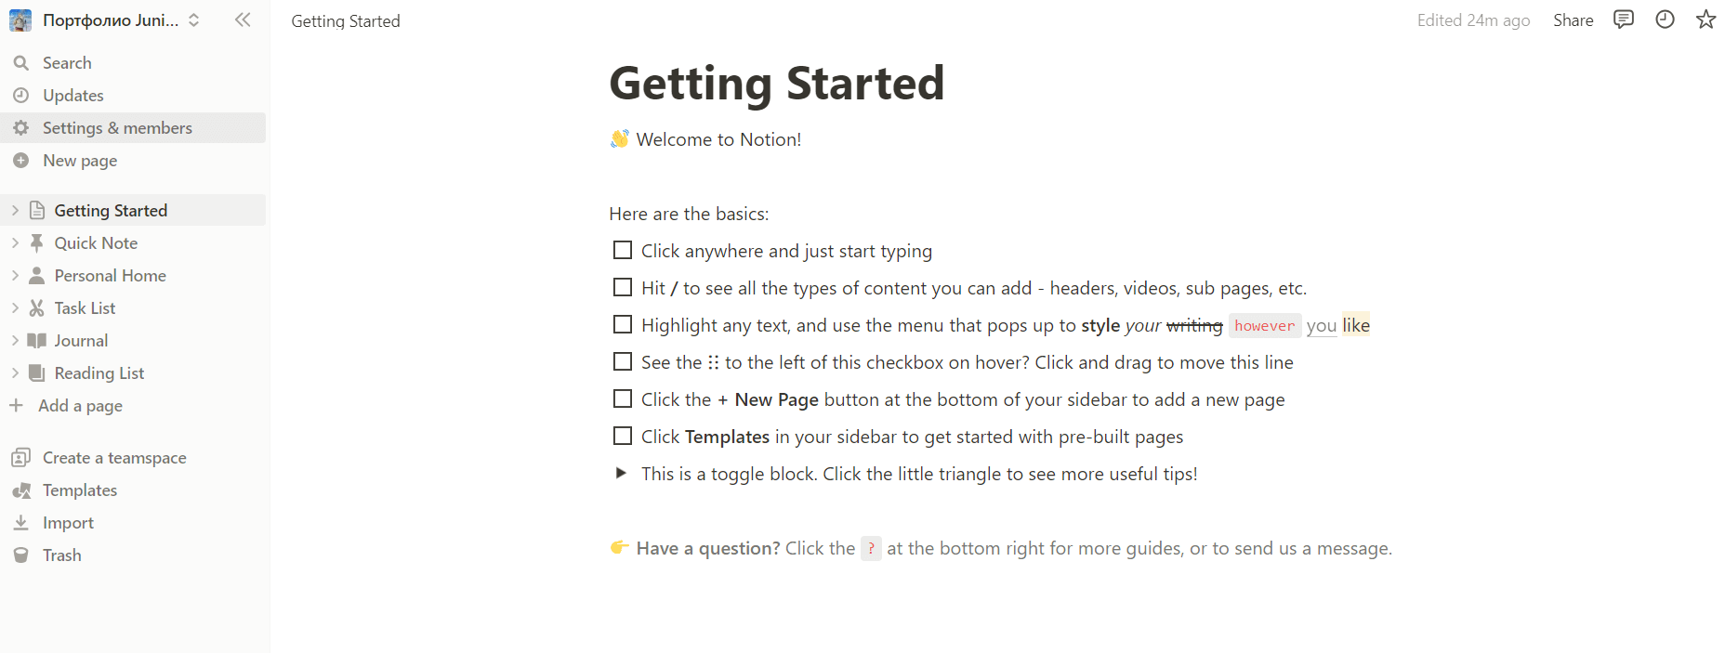Viewport: 1725px width, 653px height.
Task: Open Trash in the sidebar
Action: 61,555
